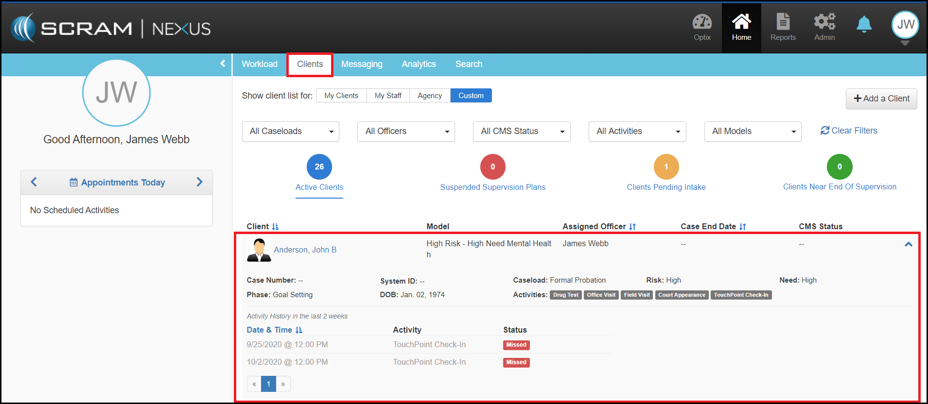Select the Agency list filter
The image size is (928, 404).
430,96
